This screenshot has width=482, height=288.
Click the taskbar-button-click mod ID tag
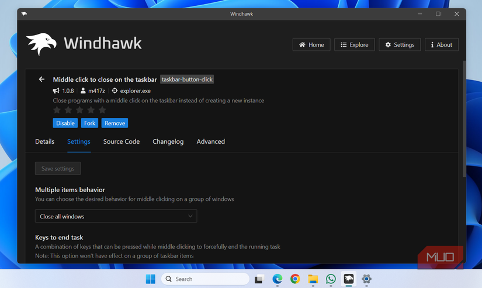point(187,79)
